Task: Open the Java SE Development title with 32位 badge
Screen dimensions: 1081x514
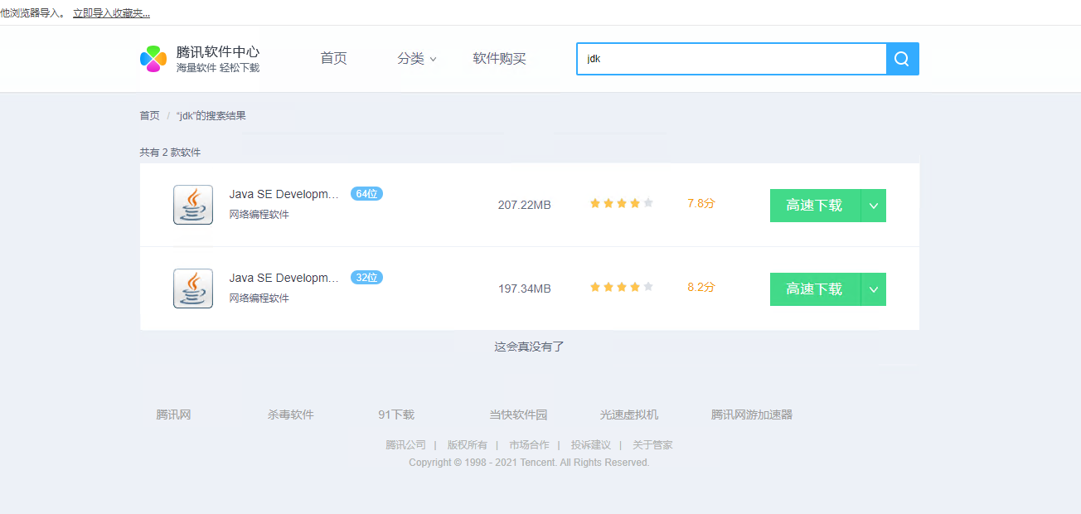Action: click(x=284, y=278)
